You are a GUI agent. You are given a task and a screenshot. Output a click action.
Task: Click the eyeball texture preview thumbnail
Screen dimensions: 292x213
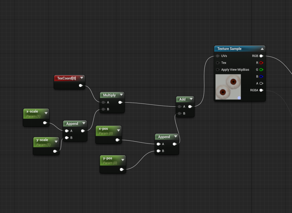[x=228, y=87]
